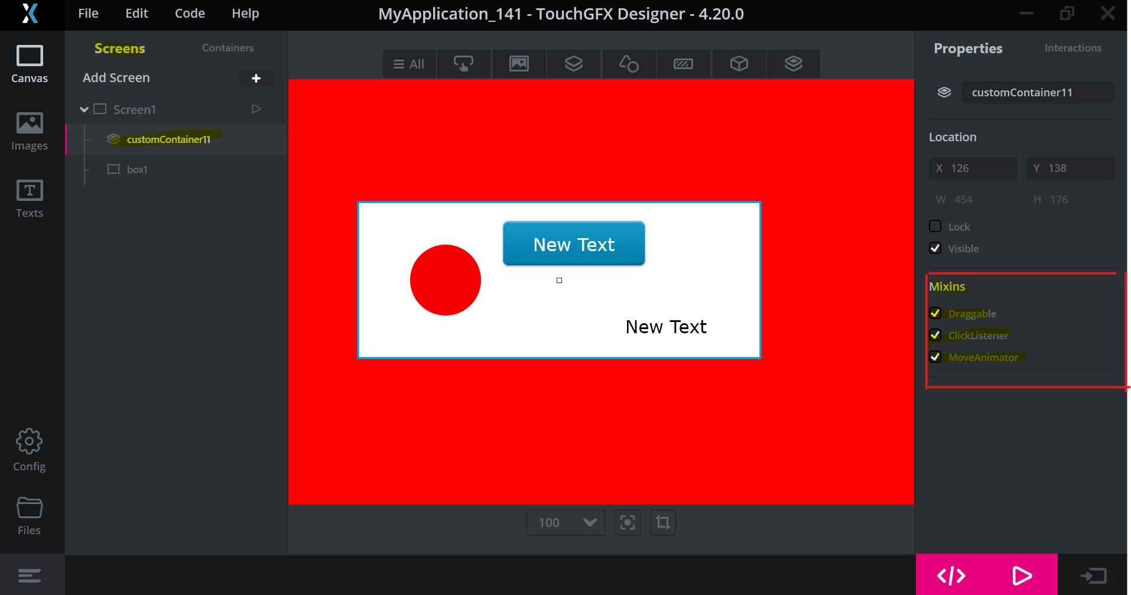Toggle the Visible checkbox

click(x=935, y=248)
